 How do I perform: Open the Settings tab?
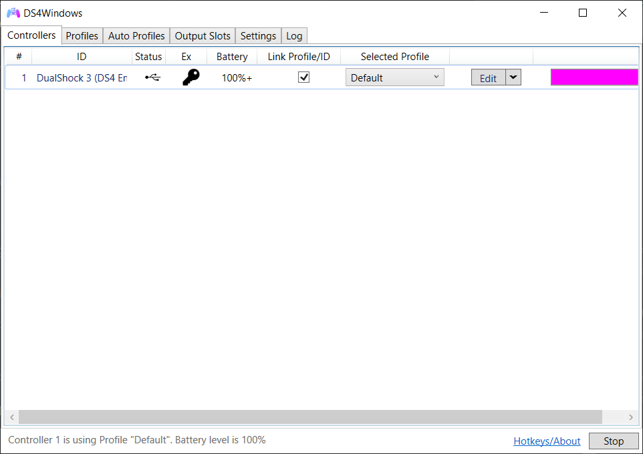[258, 35]
